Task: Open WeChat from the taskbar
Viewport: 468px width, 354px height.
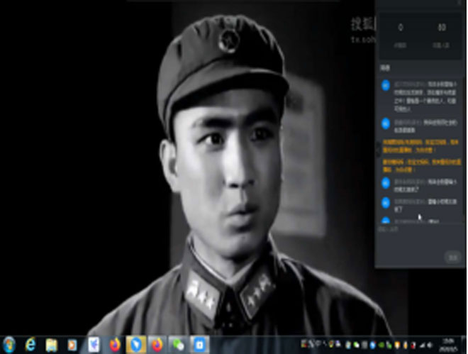Action: (179, 345)
